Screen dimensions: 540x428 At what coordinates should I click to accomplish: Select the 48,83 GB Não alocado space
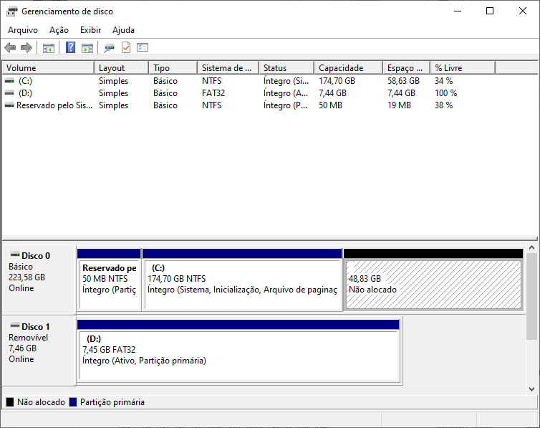[433, 280]
